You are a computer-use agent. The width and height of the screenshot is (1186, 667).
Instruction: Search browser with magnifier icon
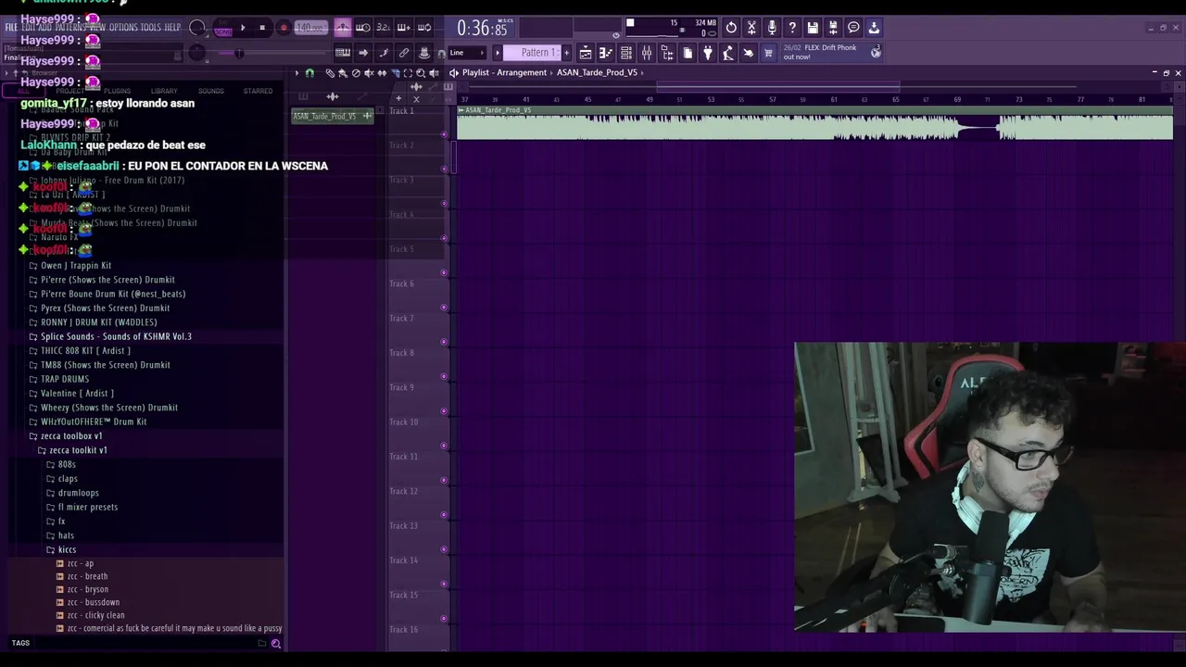click(275, 643)
